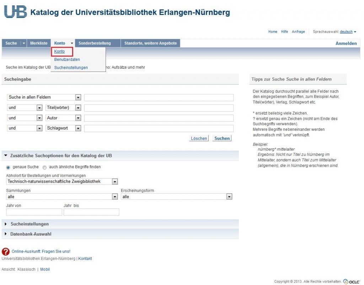
Task: Click inside the "Jahr von" input field
Action: coord(34,212)
